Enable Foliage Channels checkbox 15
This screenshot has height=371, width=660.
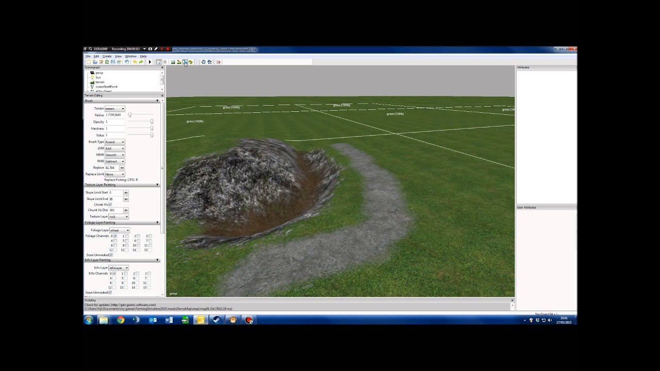click(150, 250)
